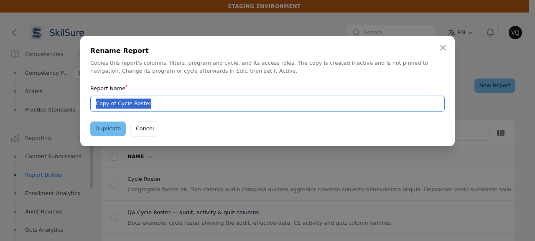Click the Competencies book icon

coord(15,54)
